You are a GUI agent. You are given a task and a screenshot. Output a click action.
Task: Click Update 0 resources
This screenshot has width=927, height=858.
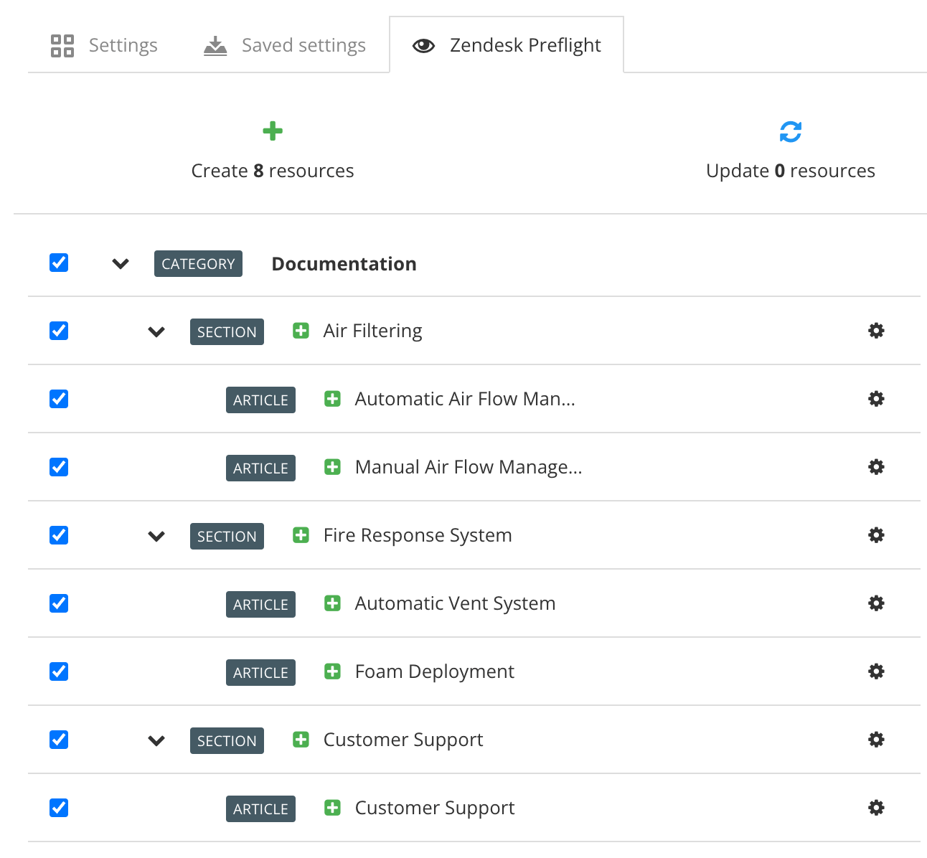coord(790,171)
